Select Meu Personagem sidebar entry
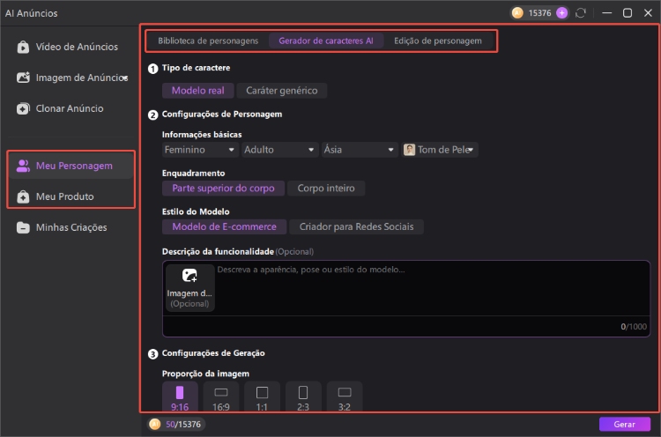The image size is (661, 437). [x=71, y=166]
